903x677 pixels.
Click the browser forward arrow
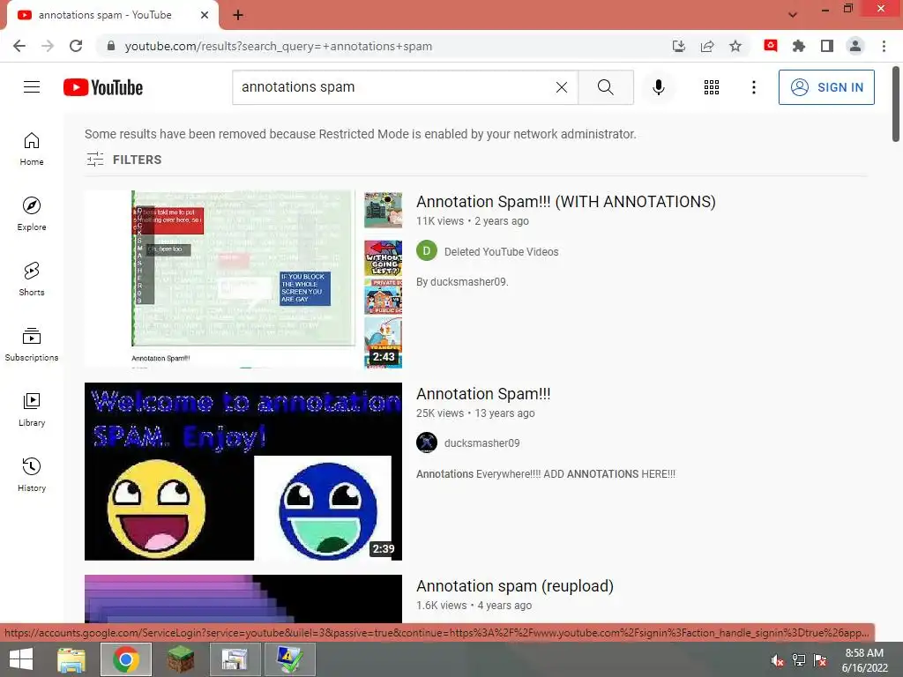48,46
